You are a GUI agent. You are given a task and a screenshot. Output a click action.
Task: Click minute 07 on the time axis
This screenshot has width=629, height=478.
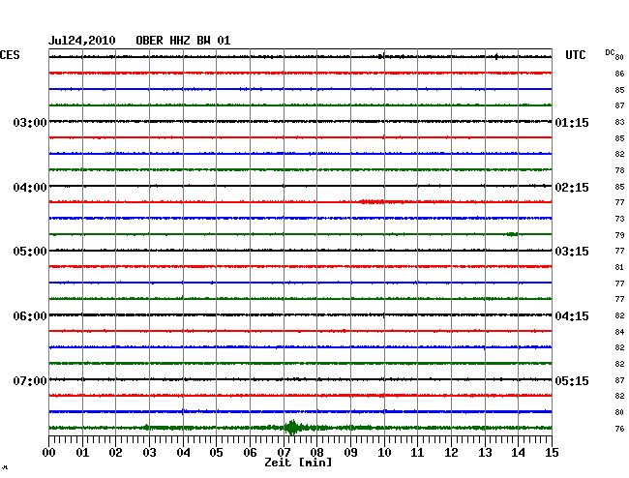click(x=284, y=452)
